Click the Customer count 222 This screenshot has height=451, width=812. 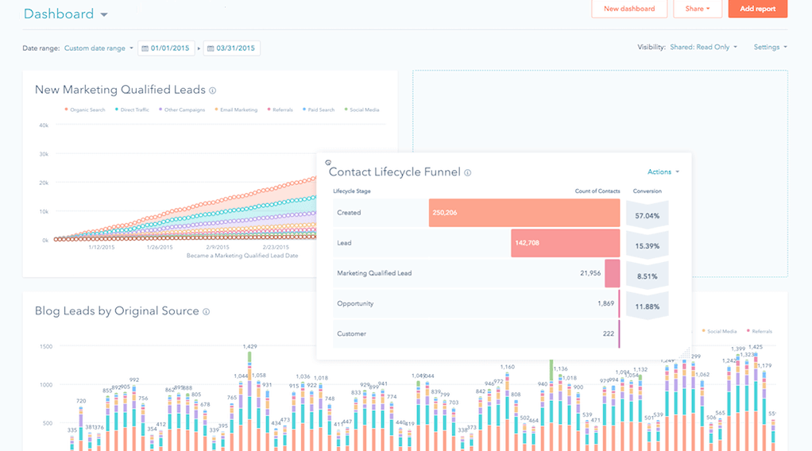click(609, 334)
